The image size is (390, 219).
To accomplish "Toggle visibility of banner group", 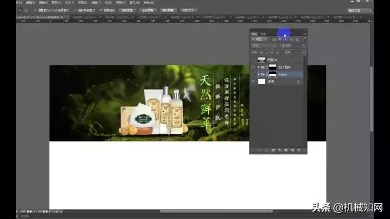I will click(253, 74).
